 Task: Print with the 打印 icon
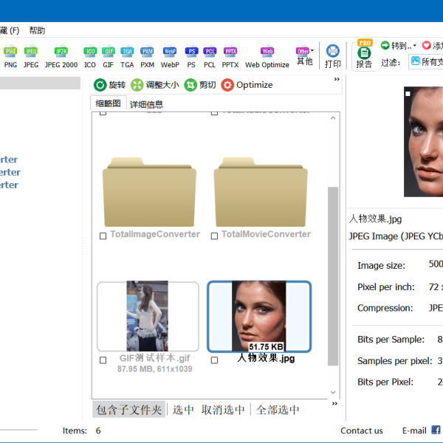click(x=332, y=56)
